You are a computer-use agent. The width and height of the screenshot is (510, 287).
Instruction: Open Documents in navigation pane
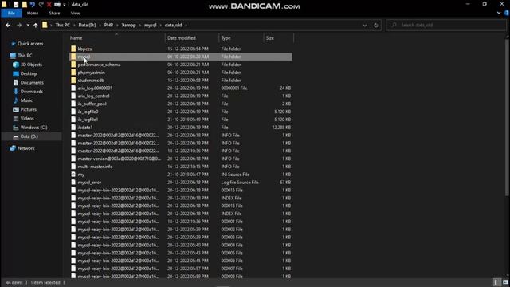(x=32, y=83)
